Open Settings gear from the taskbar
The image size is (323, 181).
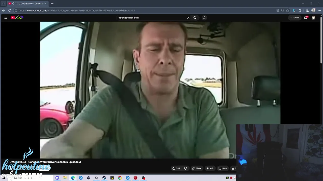coord(96,178)
